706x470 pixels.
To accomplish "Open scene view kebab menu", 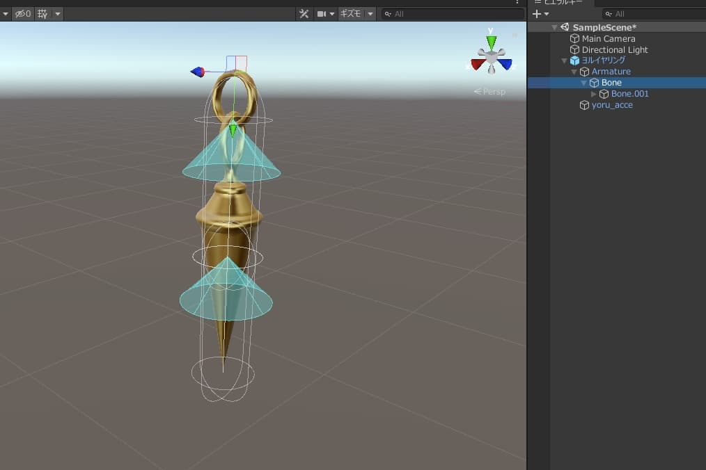I will pos(517,2).
